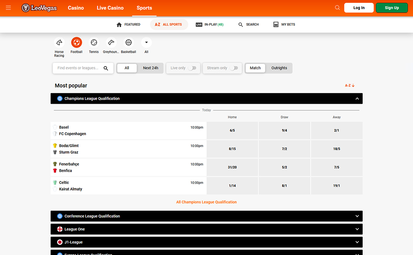Open the All sports dropdown arrow
Viewport: 413px width, 255px height.
(146, 43)
